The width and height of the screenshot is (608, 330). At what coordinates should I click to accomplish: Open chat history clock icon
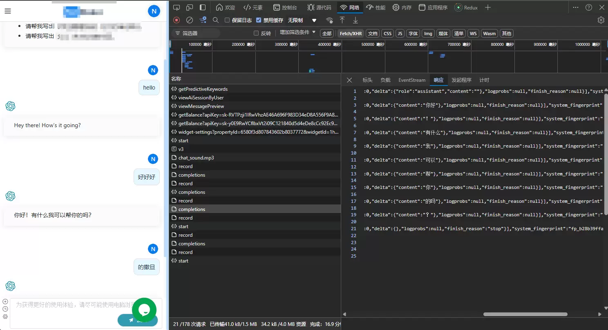tap(5, 309)
